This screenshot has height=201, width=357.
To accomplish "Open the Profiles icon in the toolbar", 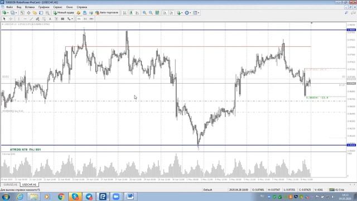I will pyautogui.click(x=12, y=13).
